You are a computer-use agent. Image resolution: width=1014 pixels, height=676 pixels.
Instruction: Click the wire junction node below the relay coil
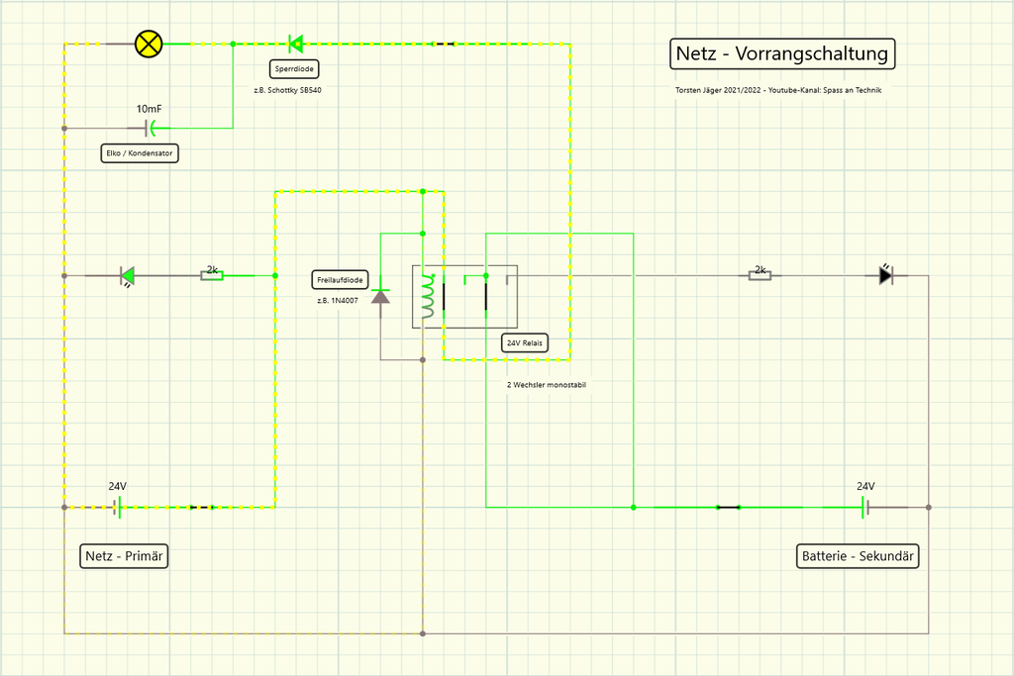point(423,360)
